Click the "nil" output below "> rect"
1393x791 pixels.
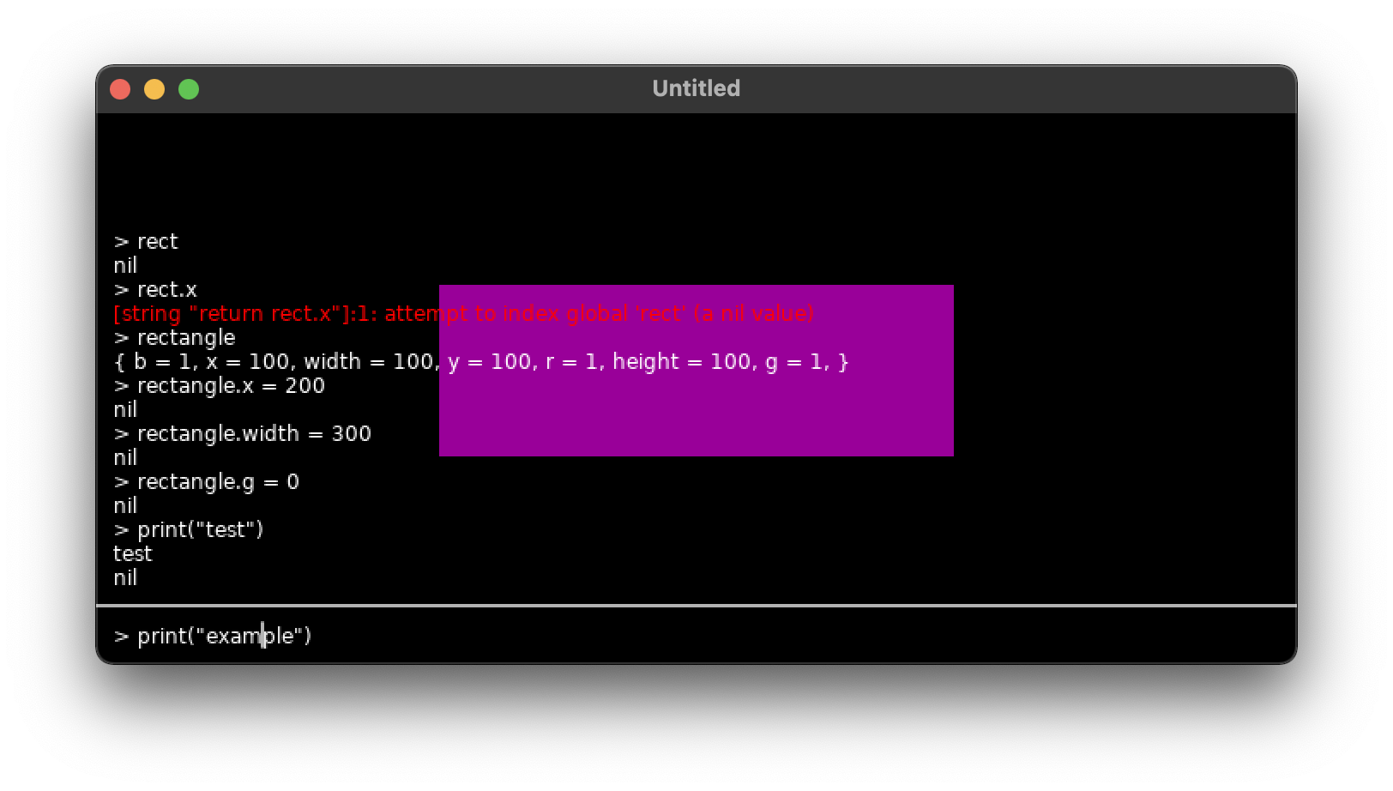tap(125, 266)
